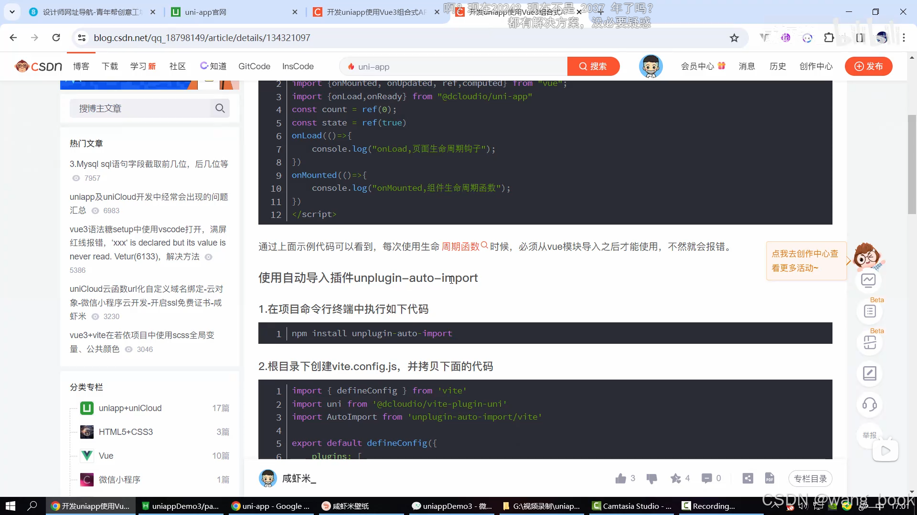Open 会员中心 link

(x=703, y=66)
